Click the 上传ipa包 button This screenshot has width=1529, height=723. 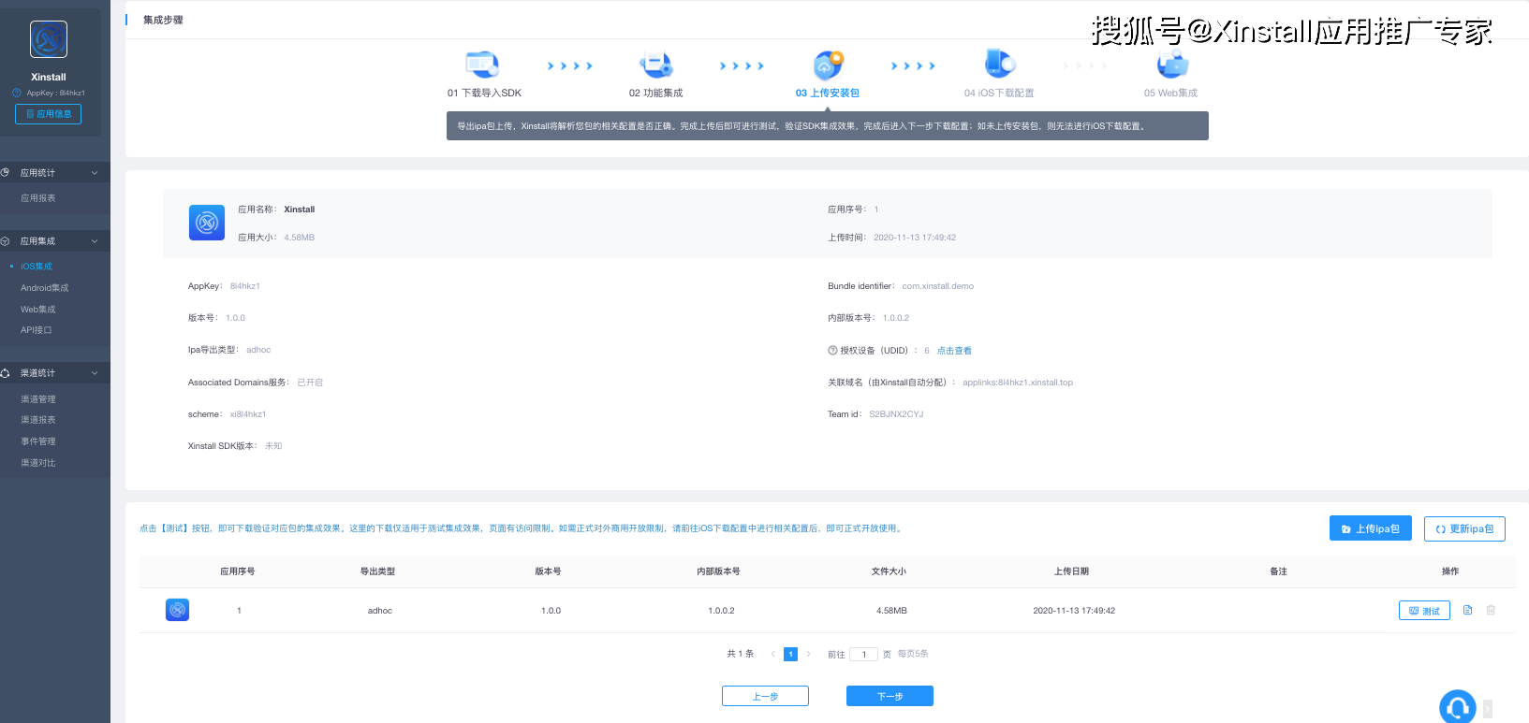click(1371, 528)
